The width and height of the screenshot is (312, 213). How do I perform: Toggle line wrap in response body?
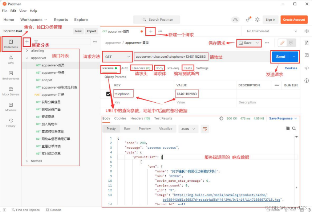tap(205, 129)
